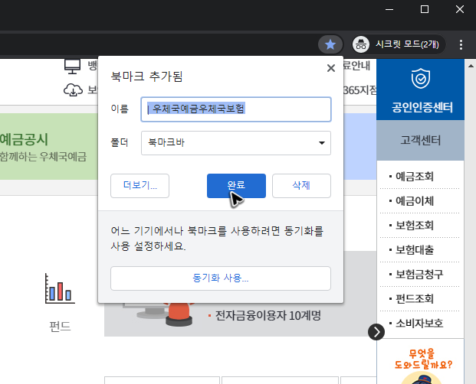Click the bookmark name input field
The image size is (476, 384).
[236, 109]
